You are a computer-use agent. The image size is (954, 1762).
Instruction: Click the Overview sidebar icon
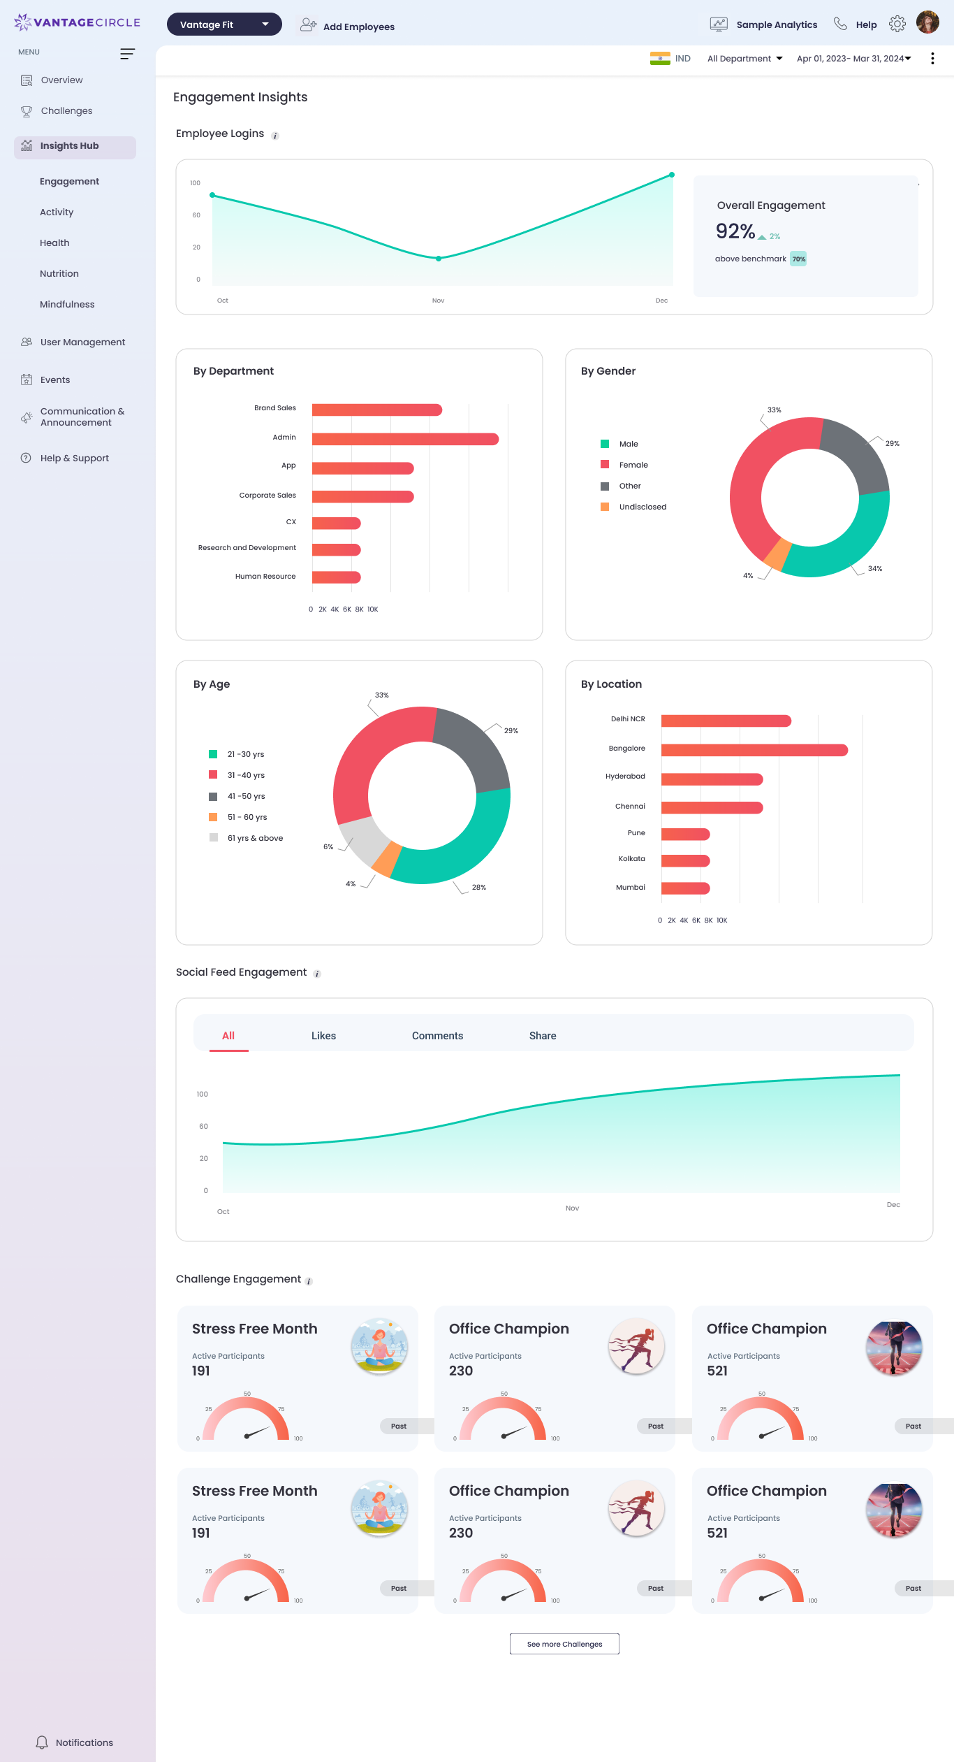[x=27, y=80]
